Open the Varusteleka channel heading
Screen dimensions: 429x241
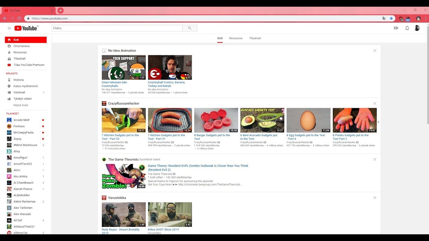point(117,198)
